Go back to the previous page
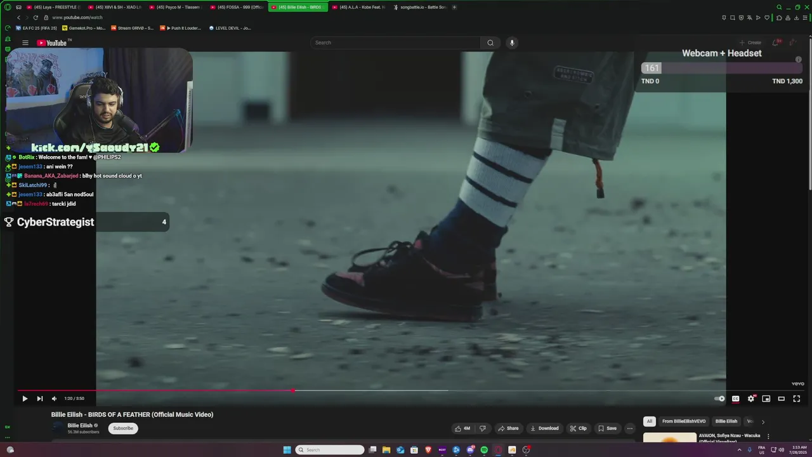 tap(18, 18)
